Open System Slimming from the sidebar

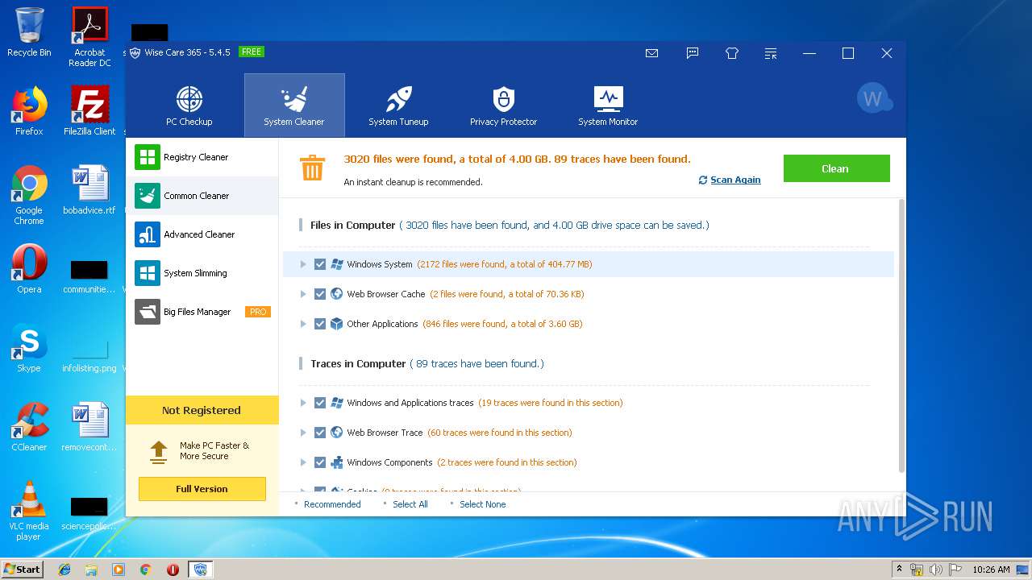tap(202, 273)
